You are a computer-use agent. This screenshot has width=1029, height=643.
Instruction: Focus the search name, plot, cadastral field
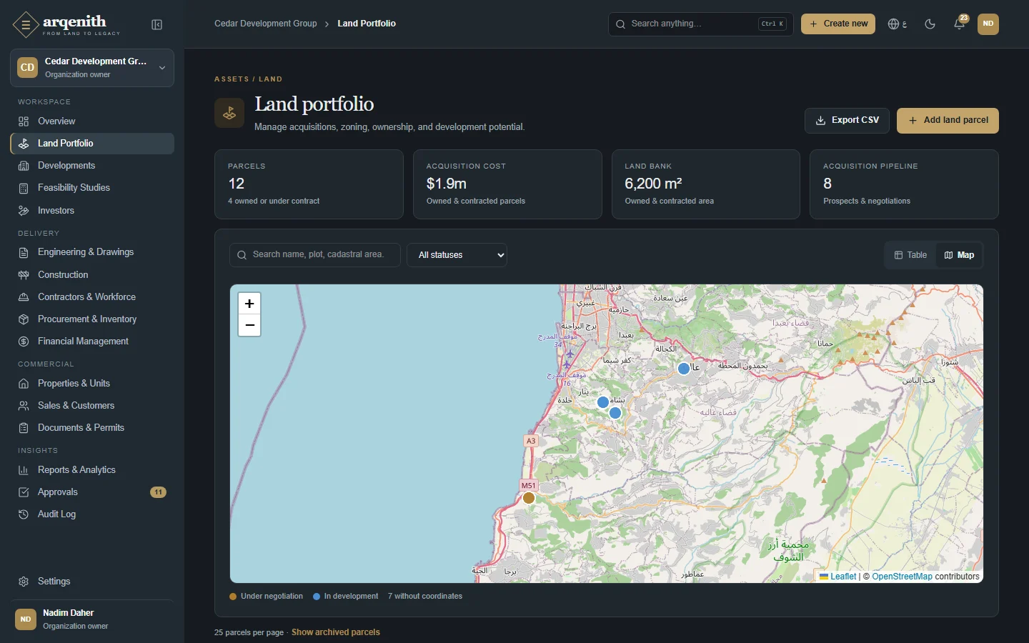coord(315,255)
